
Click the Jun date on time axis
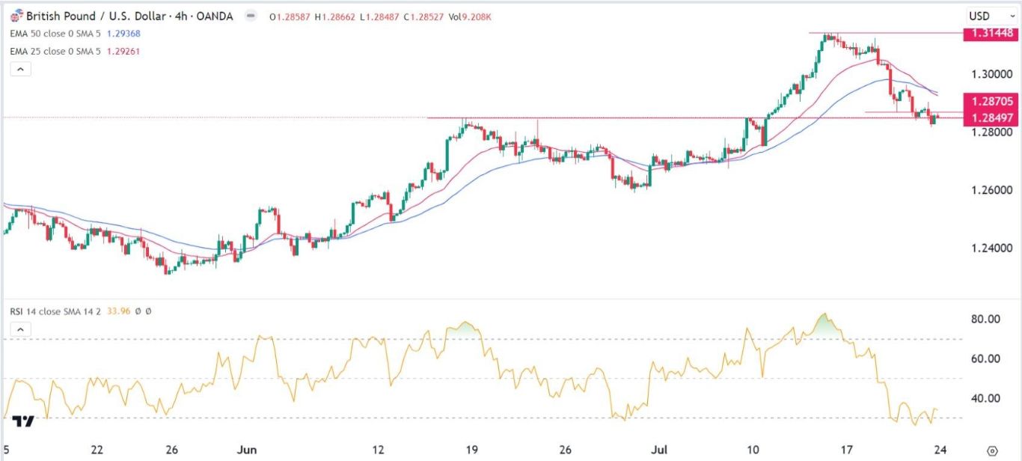[248, 450]
